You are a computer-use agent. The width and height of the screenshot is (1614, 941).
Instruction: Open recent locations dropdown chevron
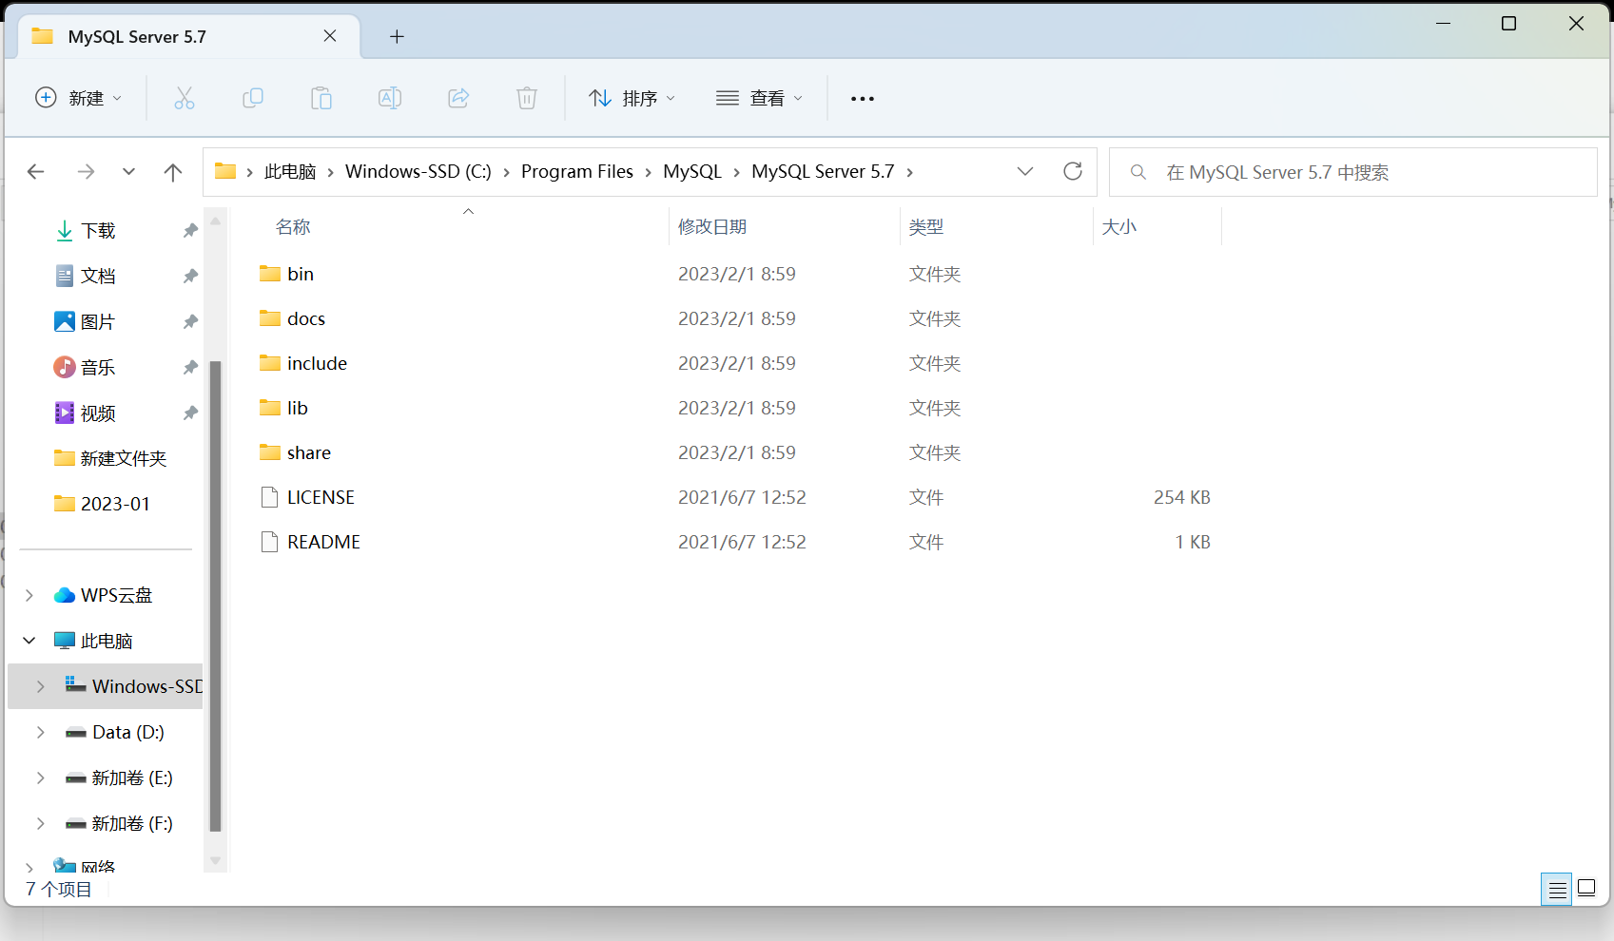[x=128, y=172]
